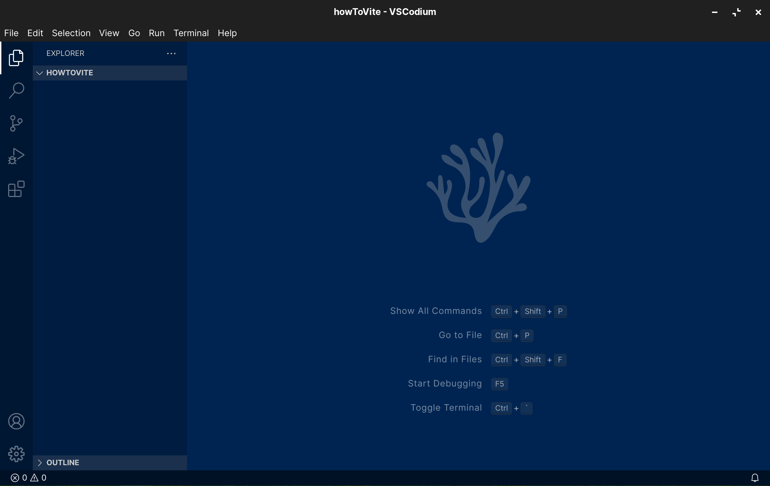The height and width of the screenshot is (486, 770).
Task: Open the View menu
Action: (x=109, y=33)
